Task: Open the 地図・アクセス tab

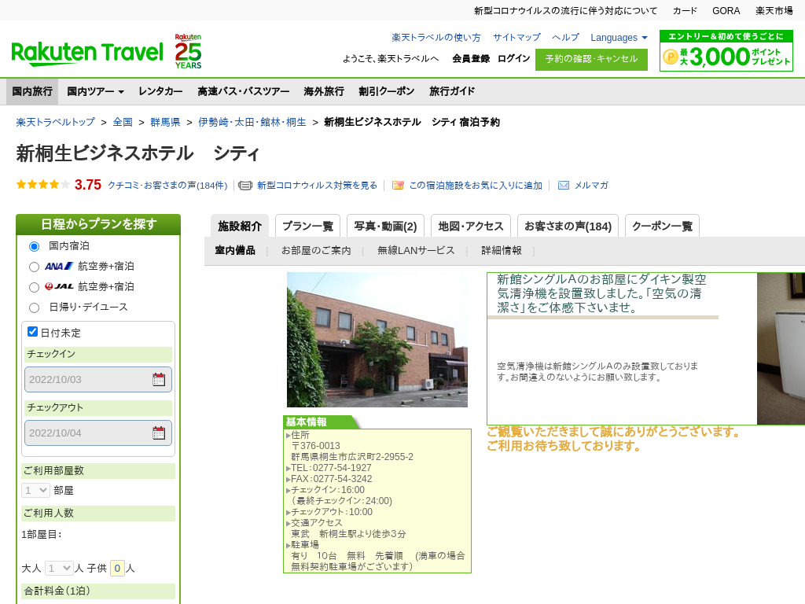Action: point(470,226)
